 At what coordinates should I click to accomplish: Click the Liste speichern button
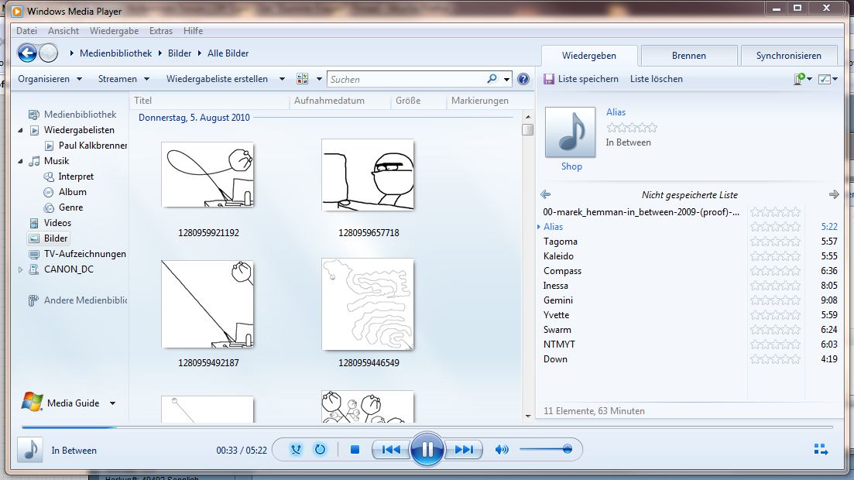tap(581, 79)
